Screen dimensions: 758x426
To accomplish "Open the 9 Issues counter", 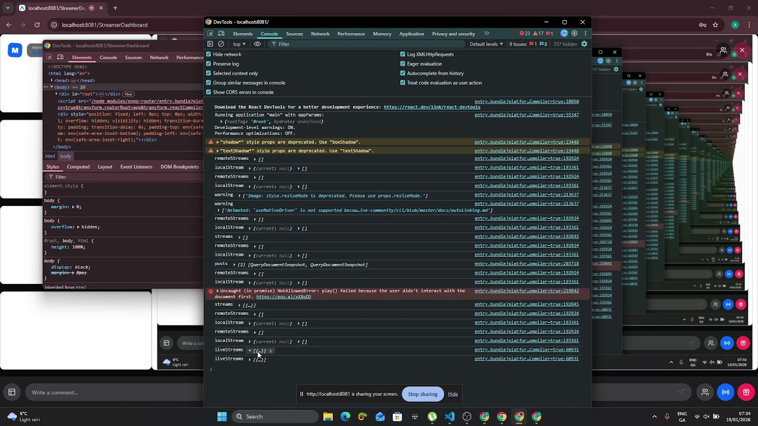I will pyautogui.click(x=528, y=44).
